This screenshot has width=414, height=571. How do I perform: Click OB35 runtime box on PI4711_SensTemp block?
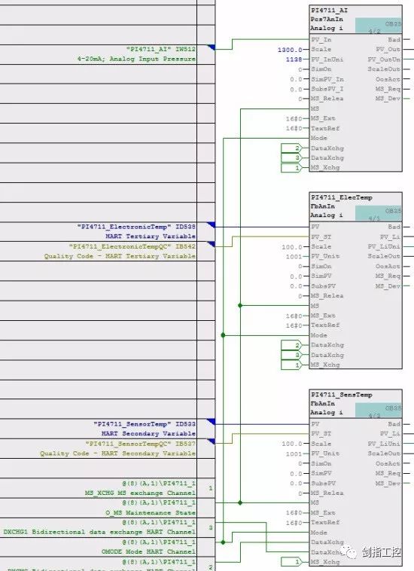click(x=379, y=410)
